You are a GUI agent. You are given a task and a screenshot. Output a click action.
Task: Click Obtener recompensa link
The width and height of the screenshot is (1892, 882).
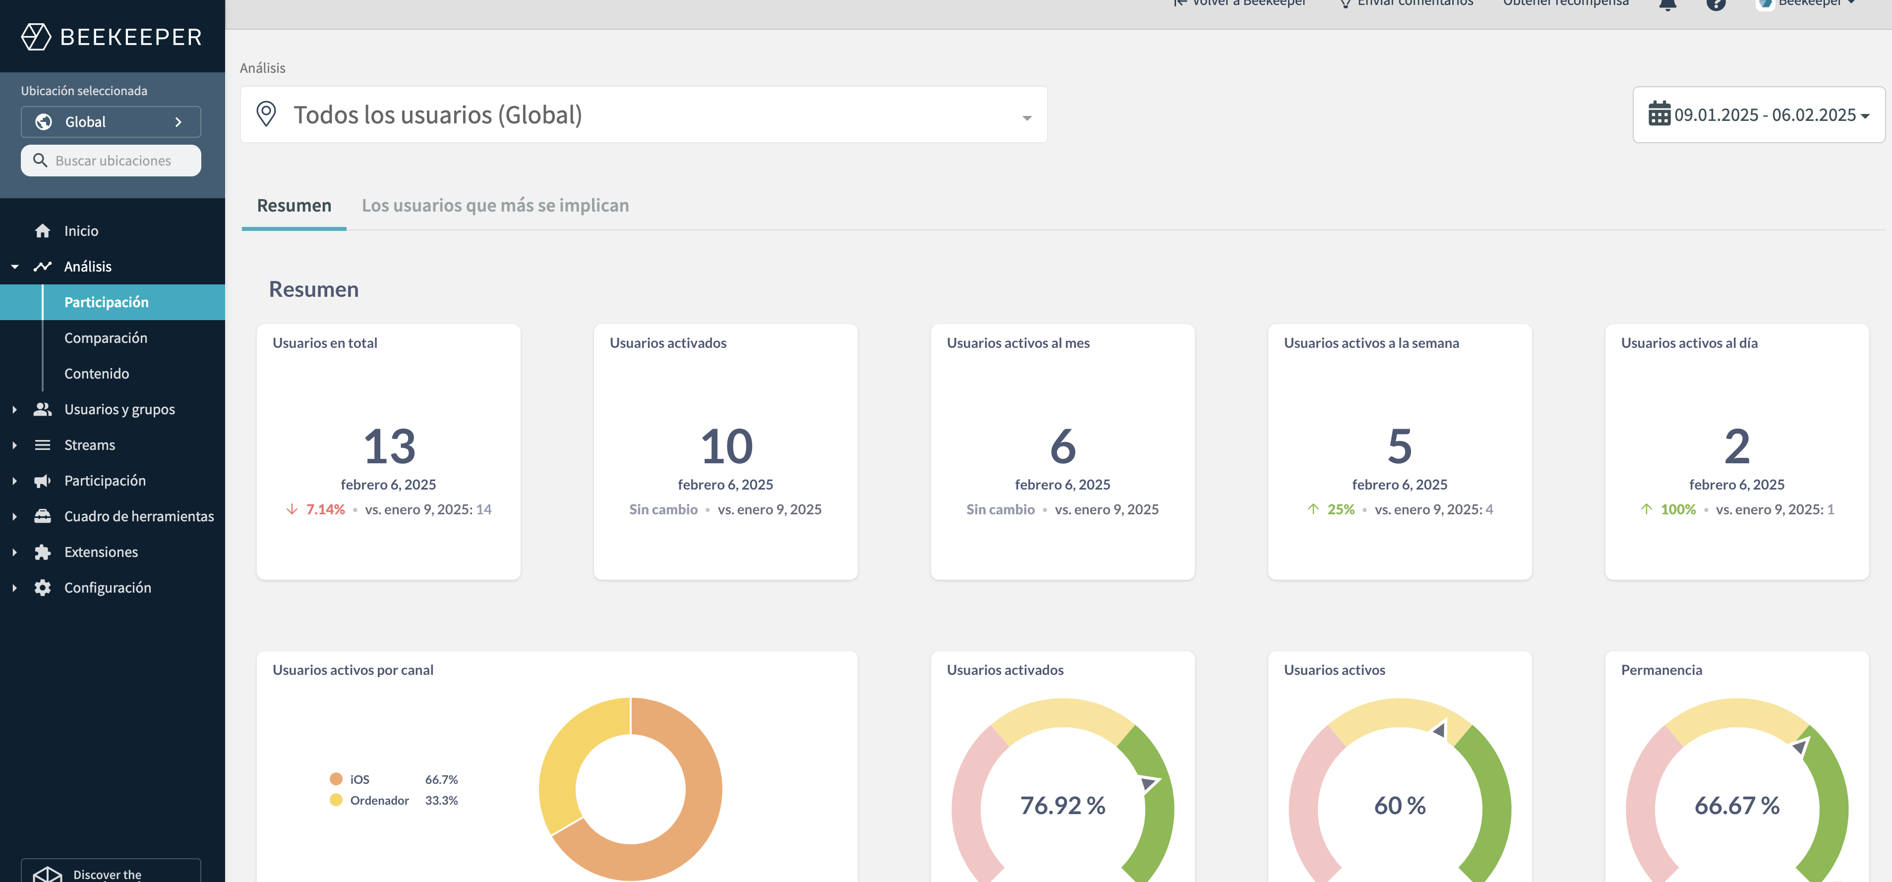[1566, 3]
